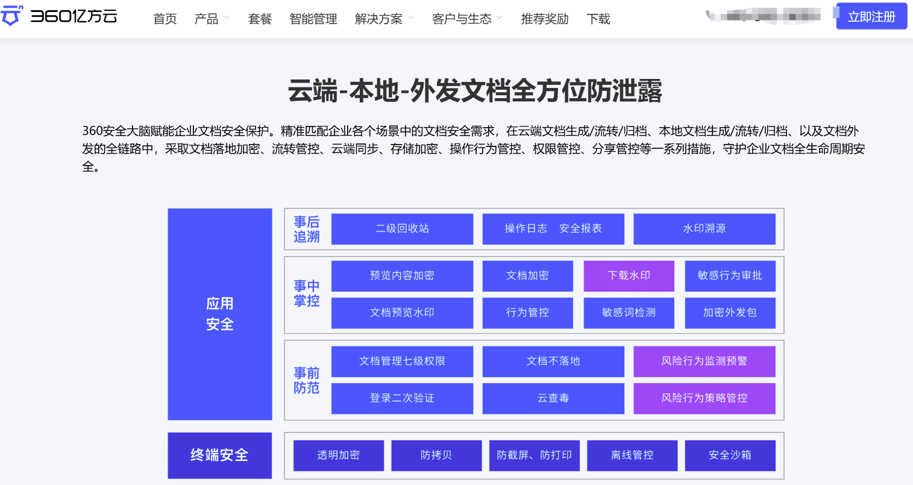Expand the 产品 dropdown menu

pyautogui.click(x=212, y=19)
